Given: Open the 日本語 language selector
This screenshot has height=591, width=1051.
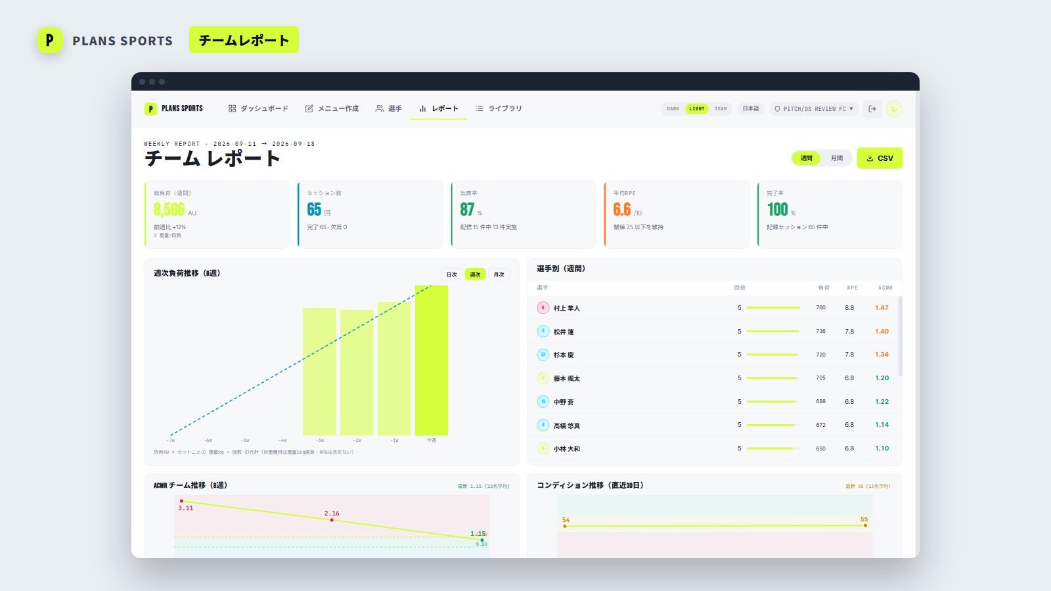Looking at the screenshot, I should pos(751,109).
